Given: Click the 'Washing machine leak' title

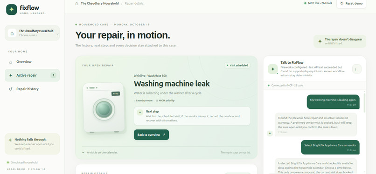Looking at the screenshot, I should [x=172, y=84].
